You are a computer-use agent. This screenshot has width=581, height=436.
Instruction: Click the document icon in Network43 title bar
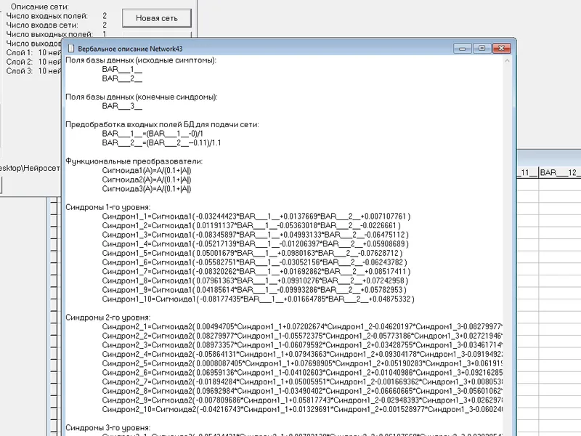70,49
